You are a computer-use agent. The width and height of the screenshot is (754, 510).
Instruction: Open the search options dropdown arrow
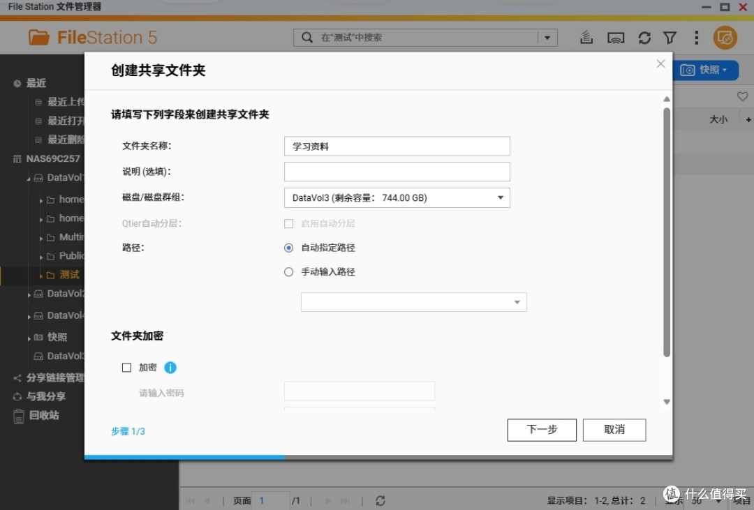(x=547, y=38)
